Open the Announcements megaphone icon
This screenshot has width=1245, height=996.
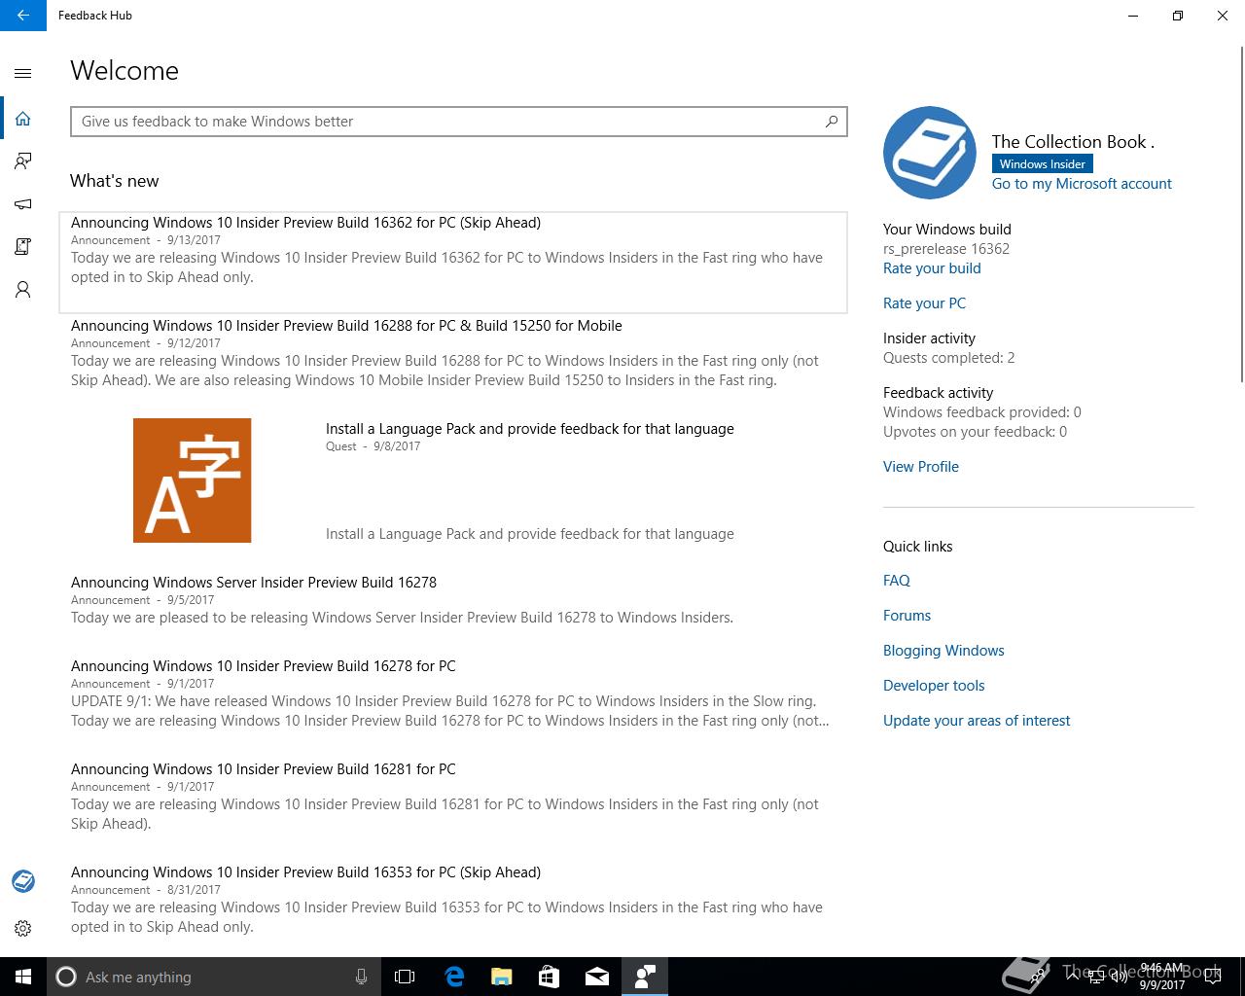[x=23, y=204]
